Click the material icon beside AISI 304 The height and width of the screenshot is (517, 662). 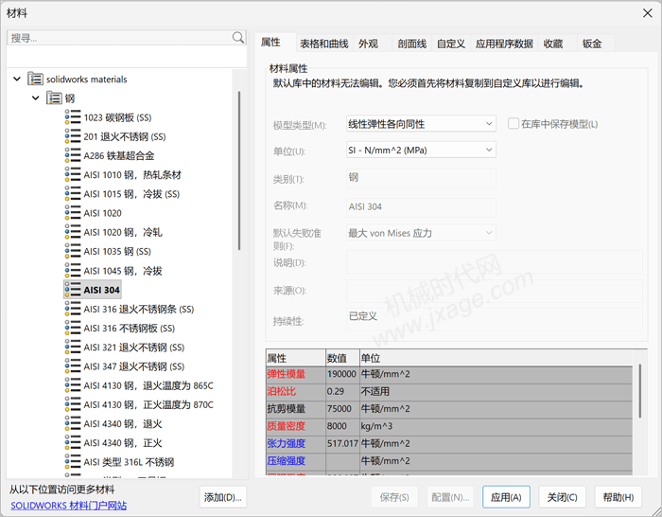coord(73,290)
